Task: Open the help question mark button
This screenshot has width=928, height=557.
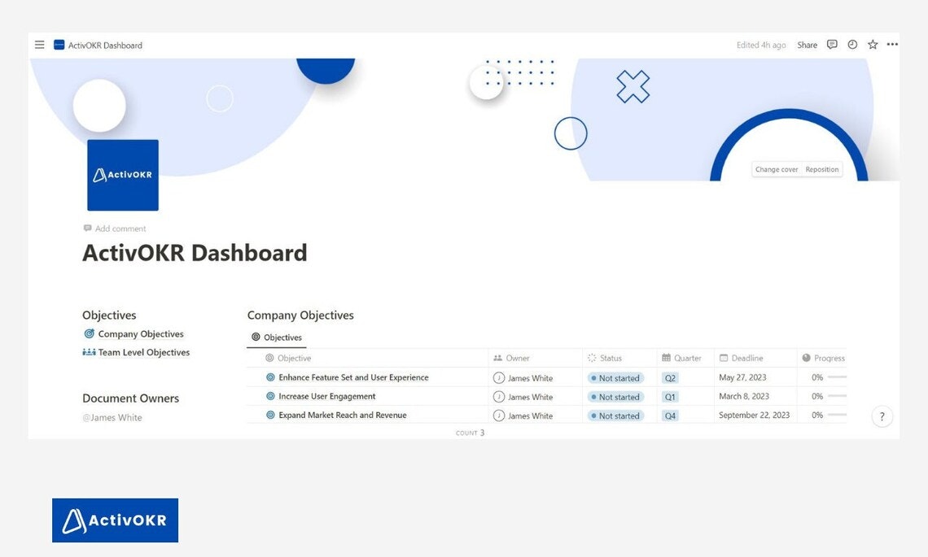Action: tap(882, 416)
